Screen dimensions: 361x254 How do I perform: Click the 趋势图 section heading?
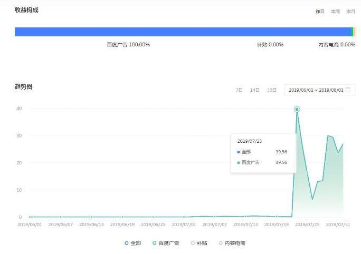[24, 86]
